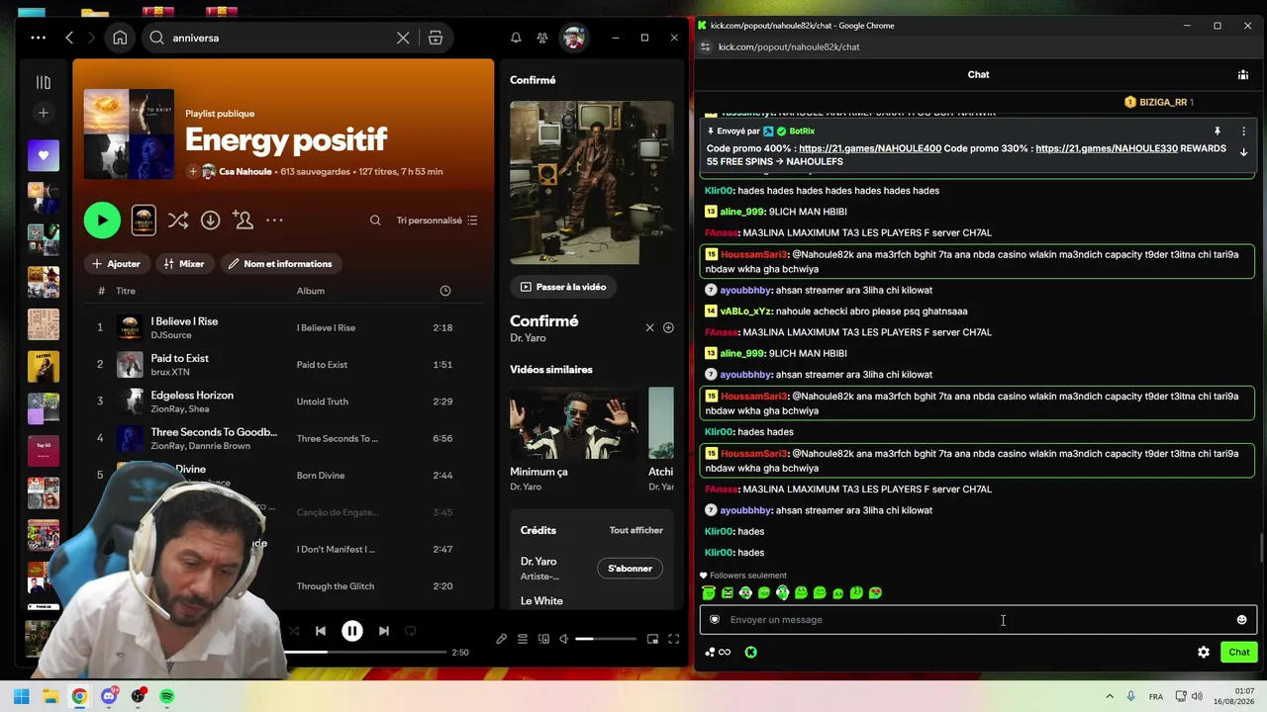Search within the playlist
This screenshot has height=712, width=1267.
[x=375, y=221]
